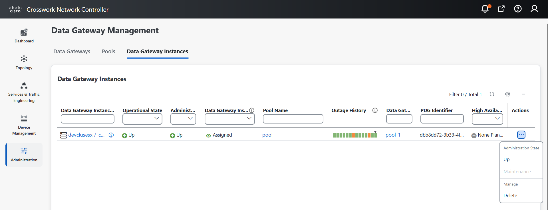Viewport: 548px width, 210px height.
Task: Go to Dashboard in sidebar
Action: 24,36
